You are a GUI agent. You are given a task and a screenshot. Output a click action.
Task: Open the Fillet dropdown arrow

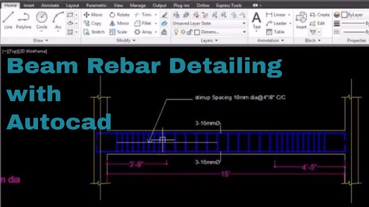(156, 23)
